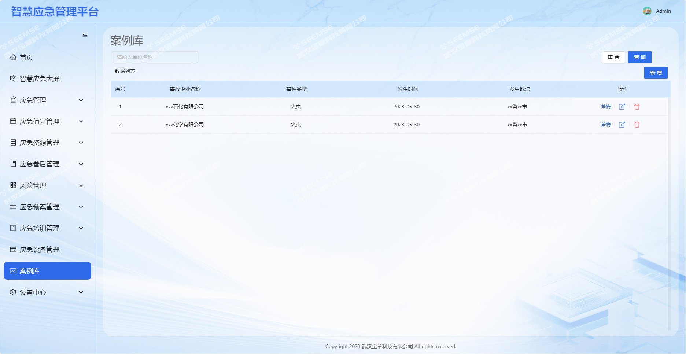Viewport: 686px width, 354px height.
Task: Expand the 应急培训管理 submenu arrow
Action: (x=81, y=228)
